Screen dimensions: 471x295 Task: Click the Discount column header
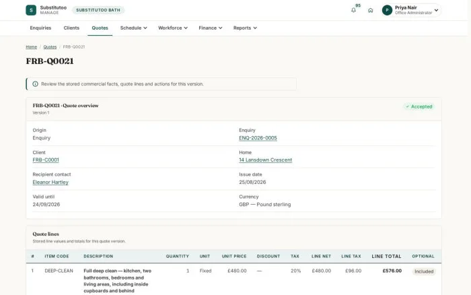pyautogui.click(x=268, y=256)
